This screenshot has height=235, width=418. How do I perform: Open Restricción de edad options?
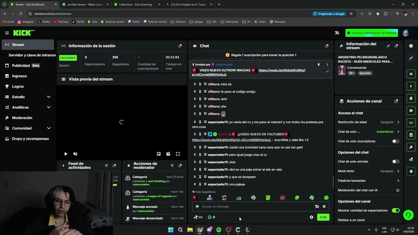[369, 122]
